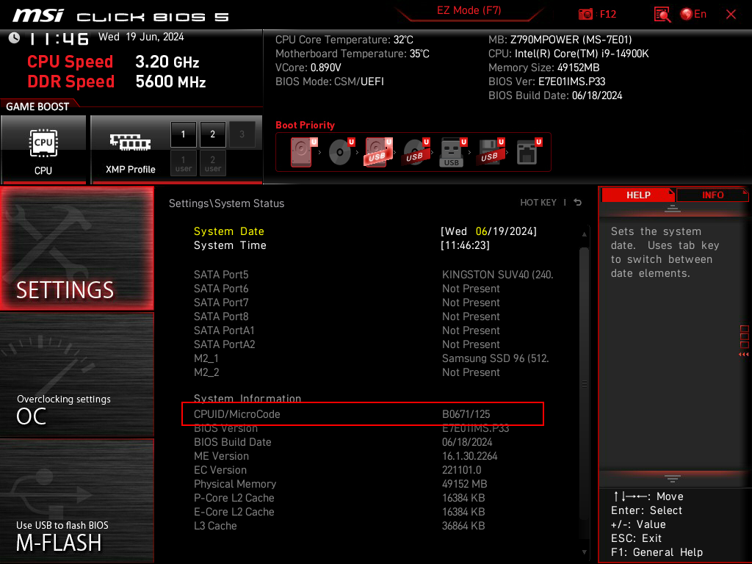The height and width of the screenshot is (564, 752).
Task: Close the BIOS with the red X
Action: click(731, 15)
